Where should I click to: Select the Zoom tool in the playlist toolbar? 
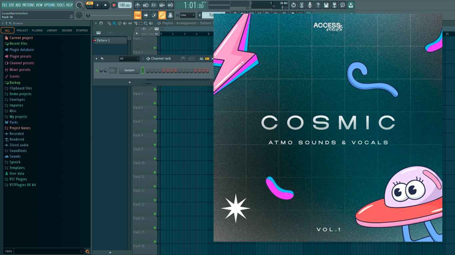pyautogui.click(x=146, y=23)
